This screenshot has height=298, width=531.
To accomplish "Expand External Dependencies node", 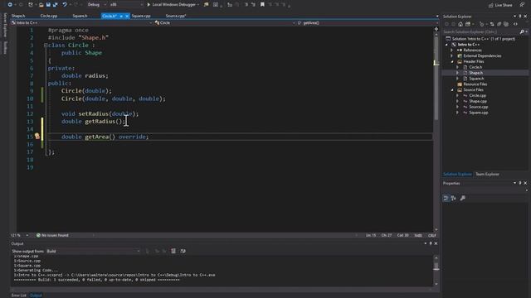I will click(x=451, y=55).
